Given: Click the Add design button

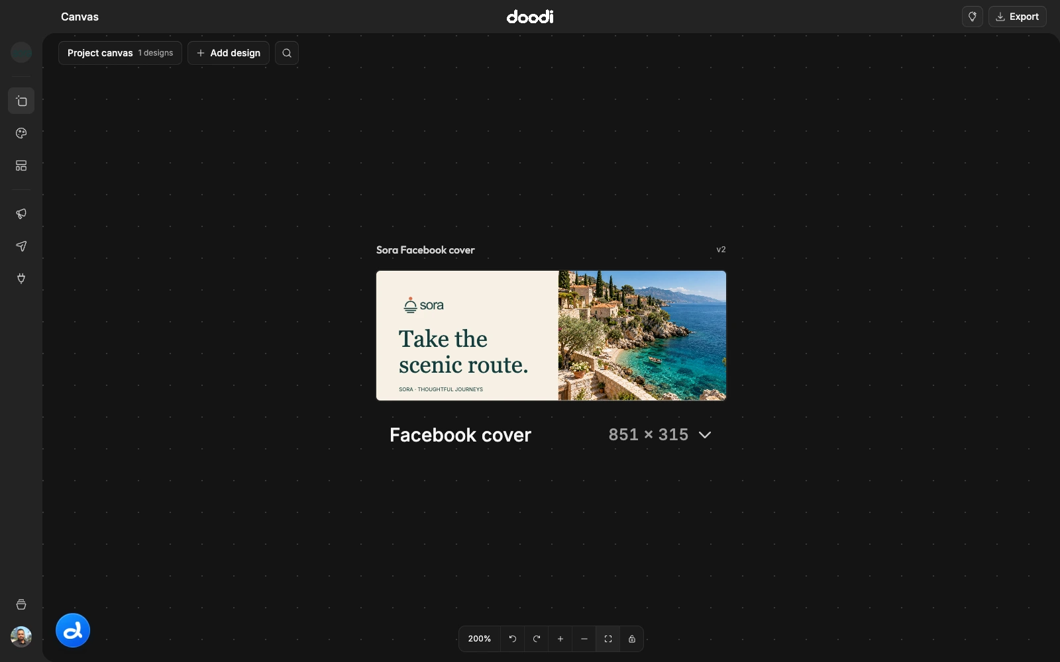Looking at the screenshot, I should pos(229,53).
